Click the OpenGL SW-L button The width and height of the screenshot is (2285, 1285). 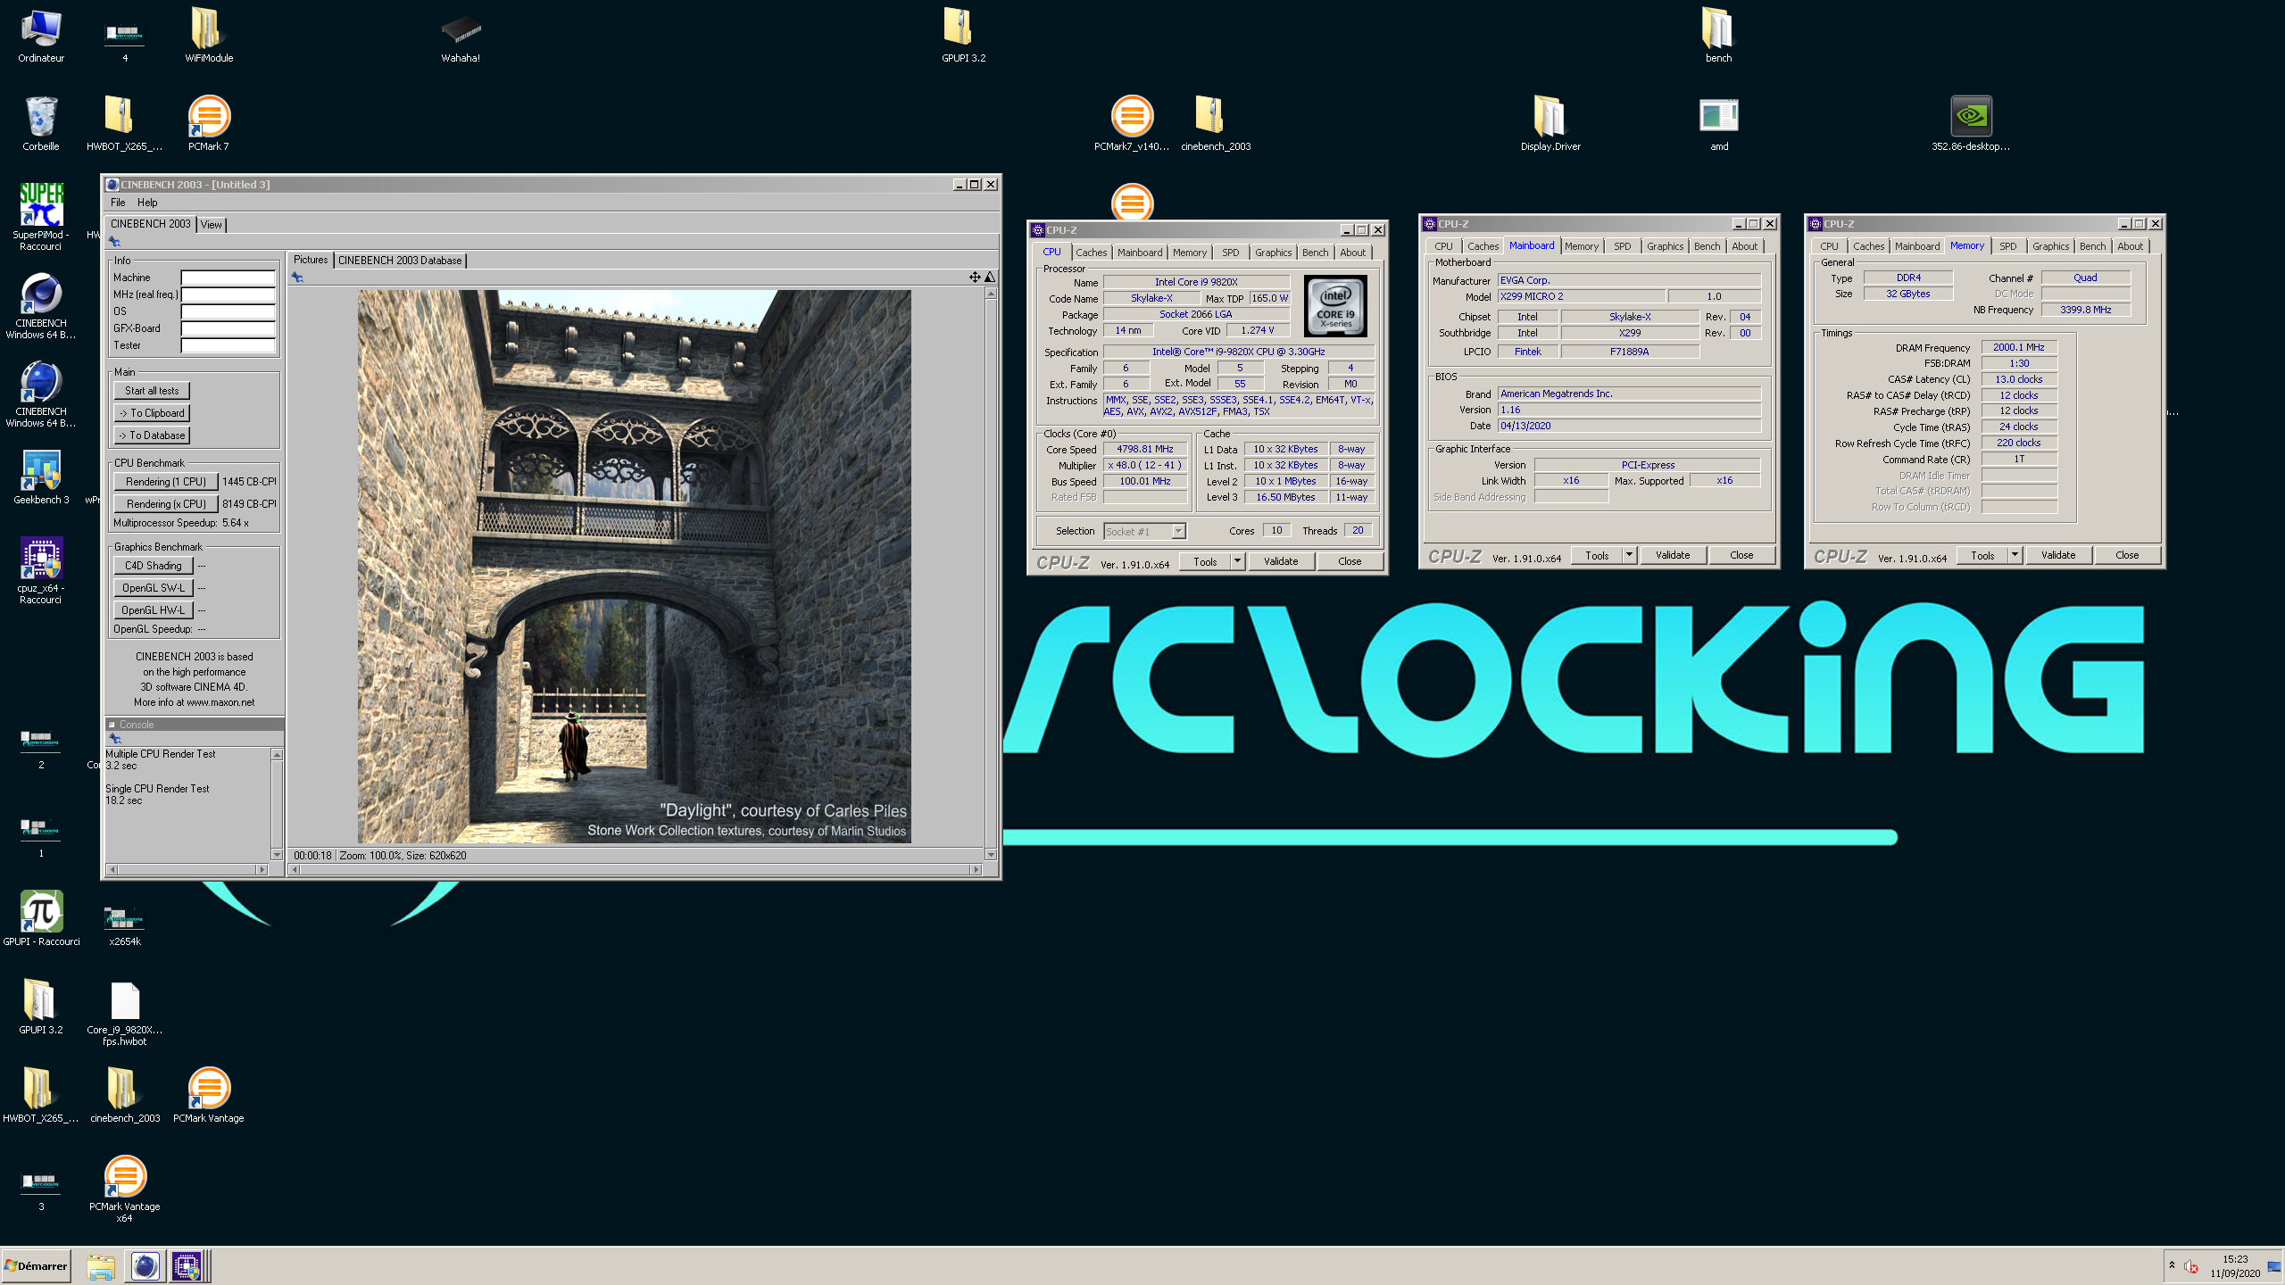click(x=154, y=588)
